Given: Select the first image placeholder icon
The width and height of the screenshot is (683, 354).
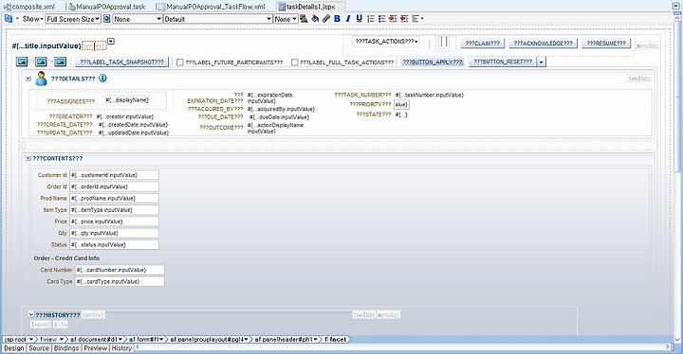Looking at the screenshot, I should click(x=22, y=62).
